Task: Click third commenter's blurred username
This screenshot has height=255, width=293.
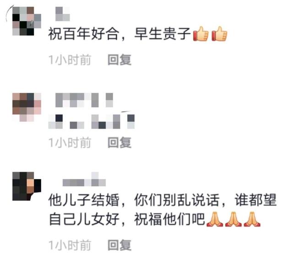Action: (x=84, y=179)
